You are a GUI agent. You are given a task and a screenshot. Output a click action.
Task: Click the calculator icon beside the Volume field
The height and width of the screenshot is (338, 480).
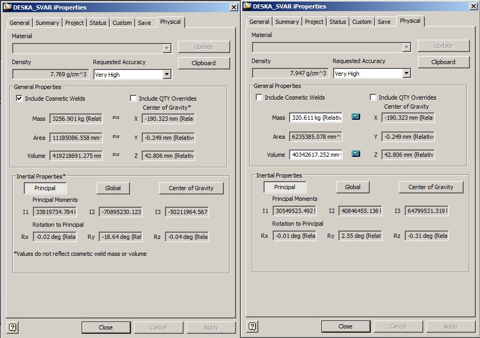point(355,154)
